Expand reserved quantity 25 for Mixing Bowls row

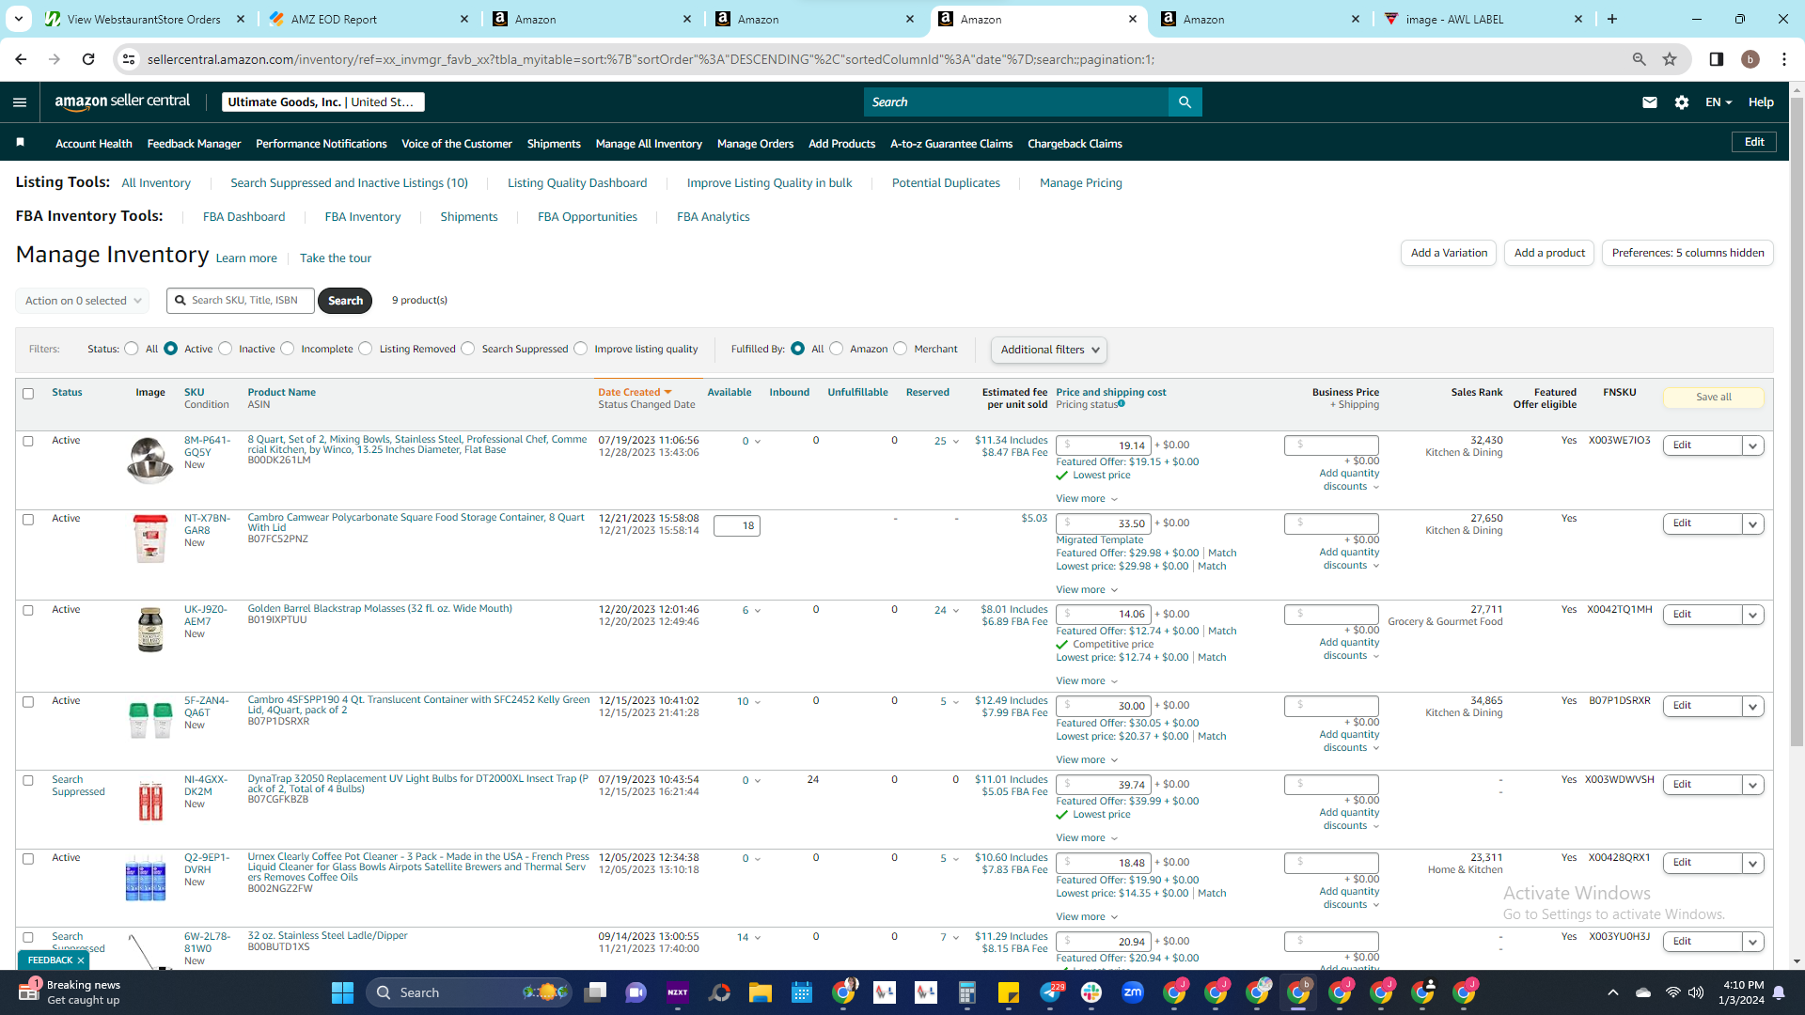pyautogui.click(x=947, y=441)
